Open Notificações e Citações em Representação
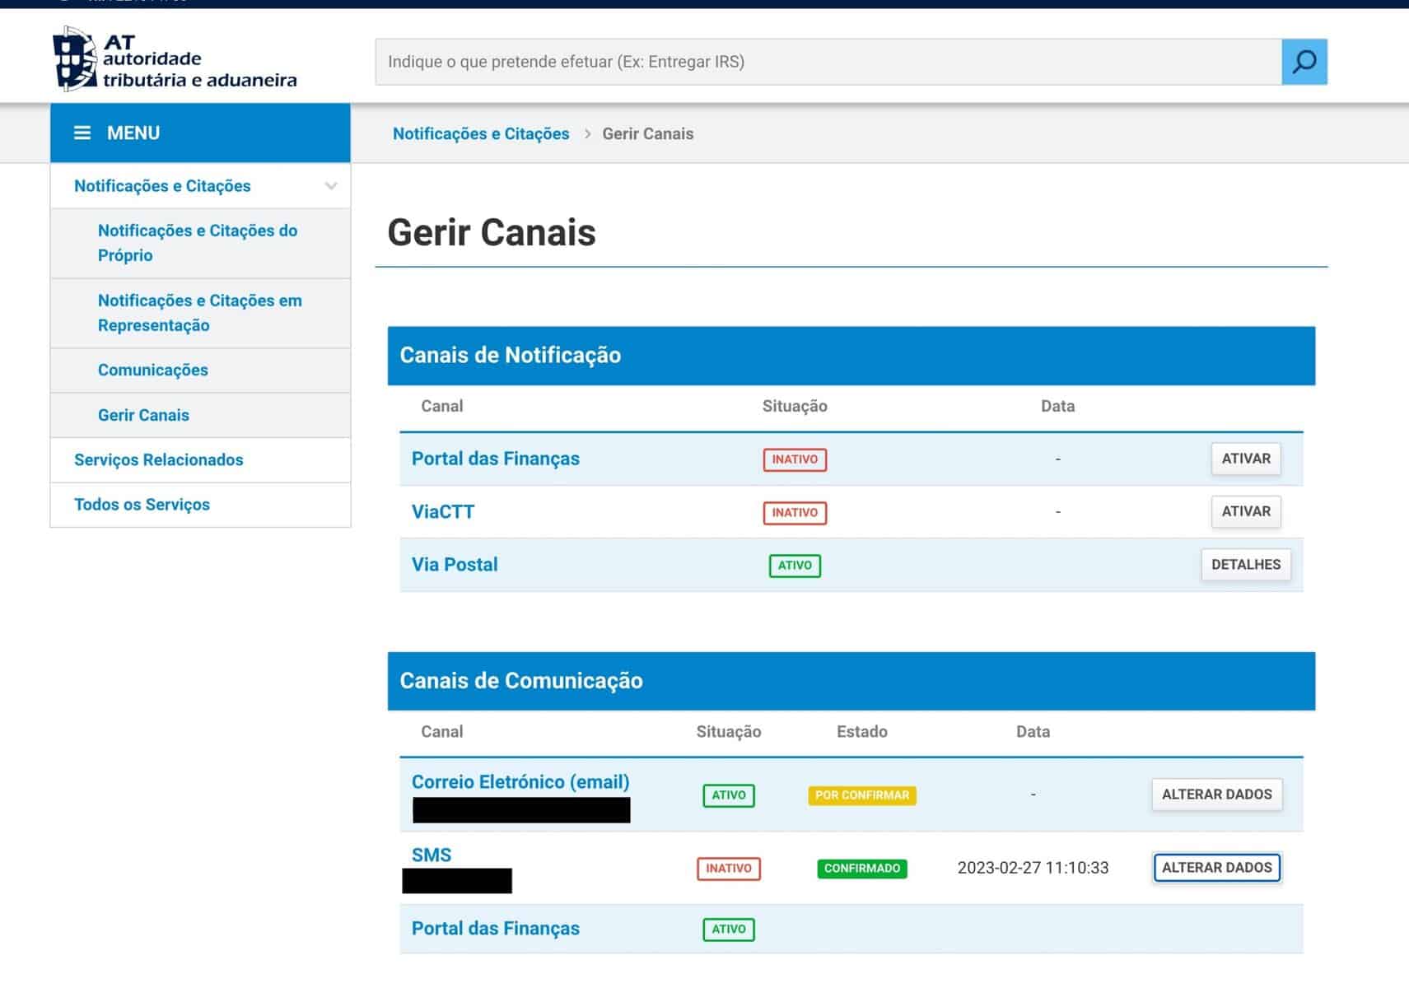This screenshot has width=1409, height=988. [x=199, y=313]
